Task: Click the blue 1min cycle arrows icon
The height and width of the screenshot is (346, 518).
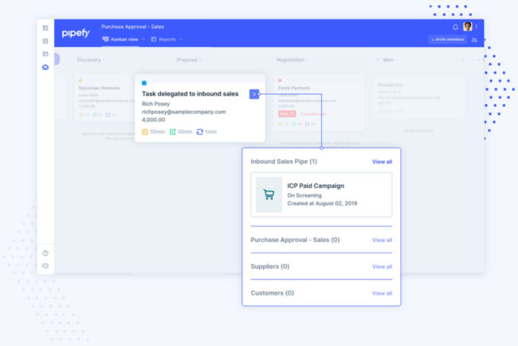Action: 199,132
